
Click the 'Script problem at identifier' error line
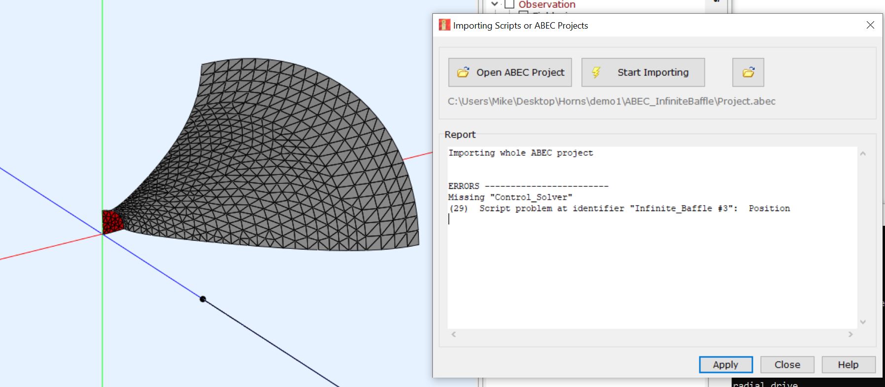pos(619,209)
